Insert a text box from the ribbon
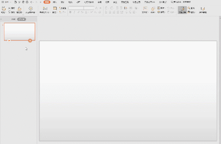Image resolution: width=221 pixels, height=144 pixels. click(145, 9)
